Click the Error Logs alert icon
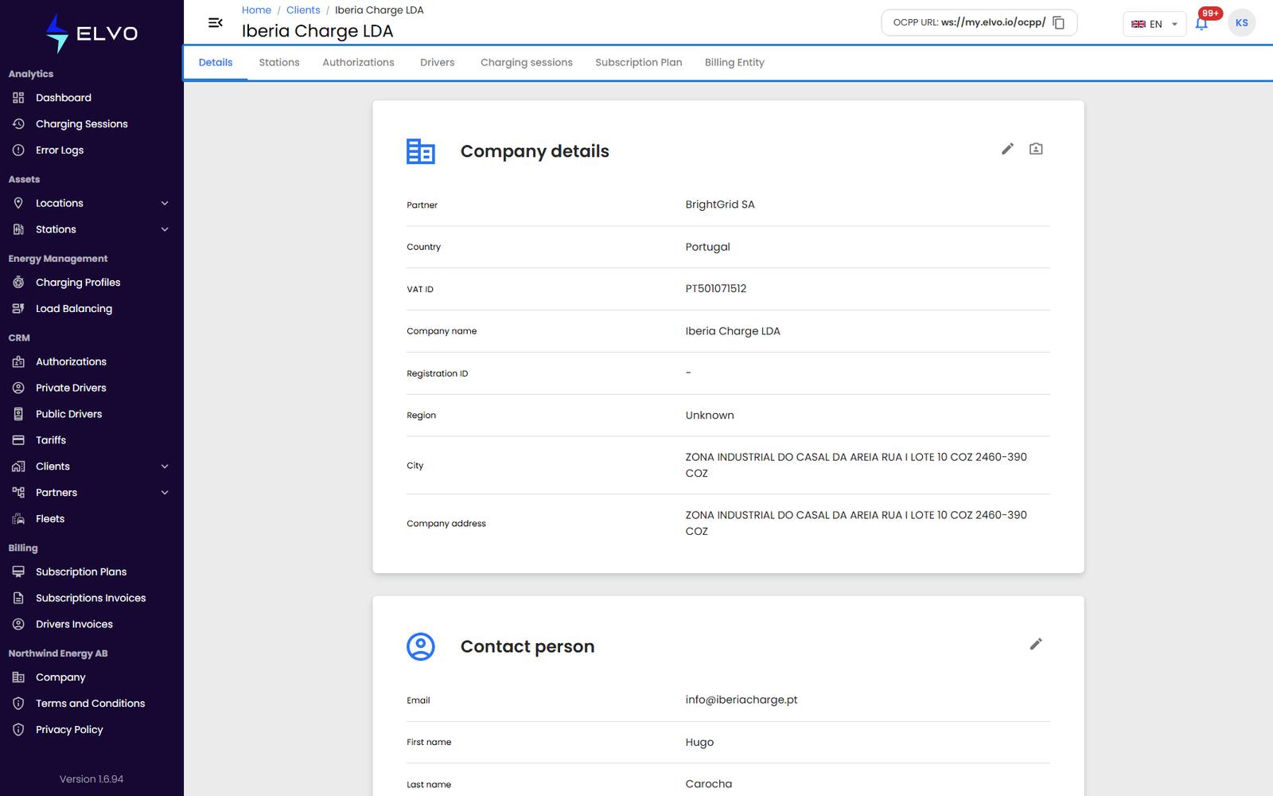This screenshot has height=796, width=1273. (18, 150)
